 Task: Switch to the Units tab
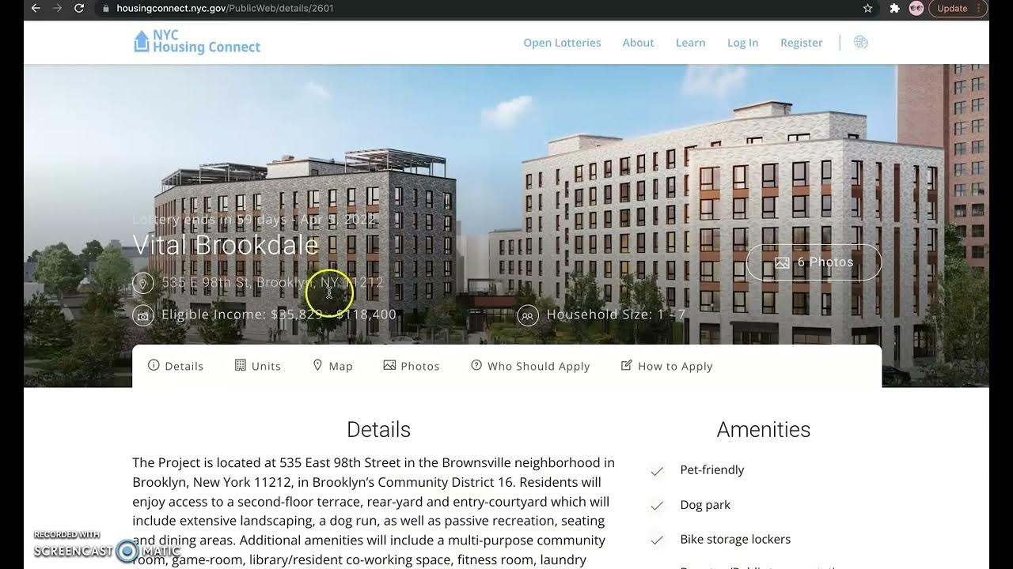point(258,366)
